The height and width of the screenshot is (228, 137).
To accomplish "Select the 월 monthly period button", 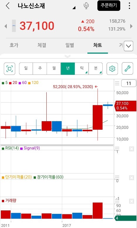I will coord(54,69).
